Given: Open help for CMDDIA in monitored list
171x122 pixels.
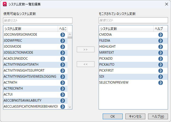Looking at the screenshot, I should tap(161, 35).
